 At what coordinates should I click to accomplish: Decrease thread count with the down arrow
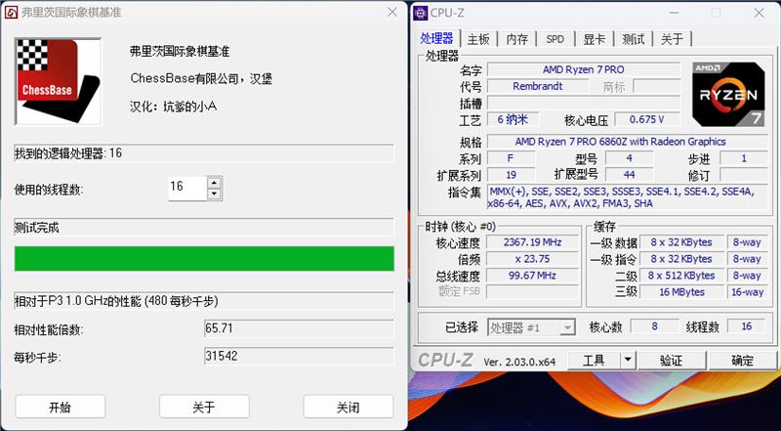pyautogui.click(x=214, y=194)
